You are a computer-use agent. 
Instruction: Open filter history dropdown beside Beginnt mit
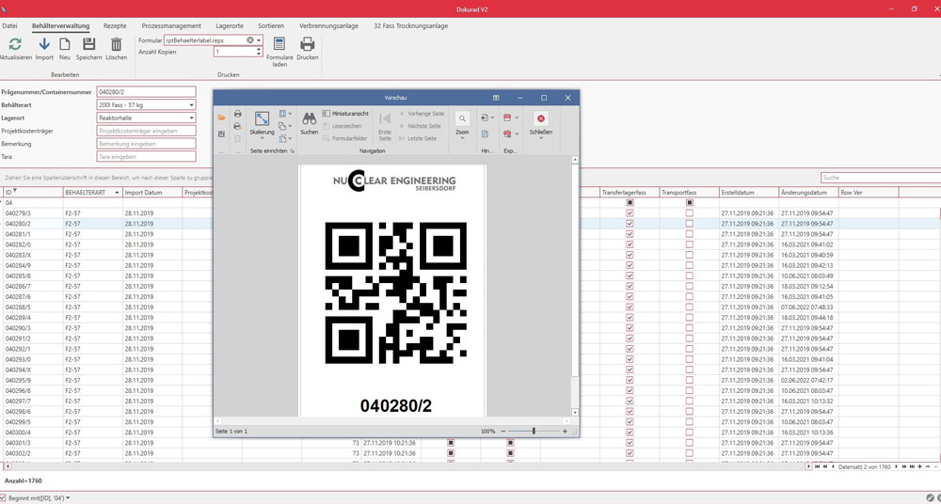pyautogui.click(x=68, y=498)
